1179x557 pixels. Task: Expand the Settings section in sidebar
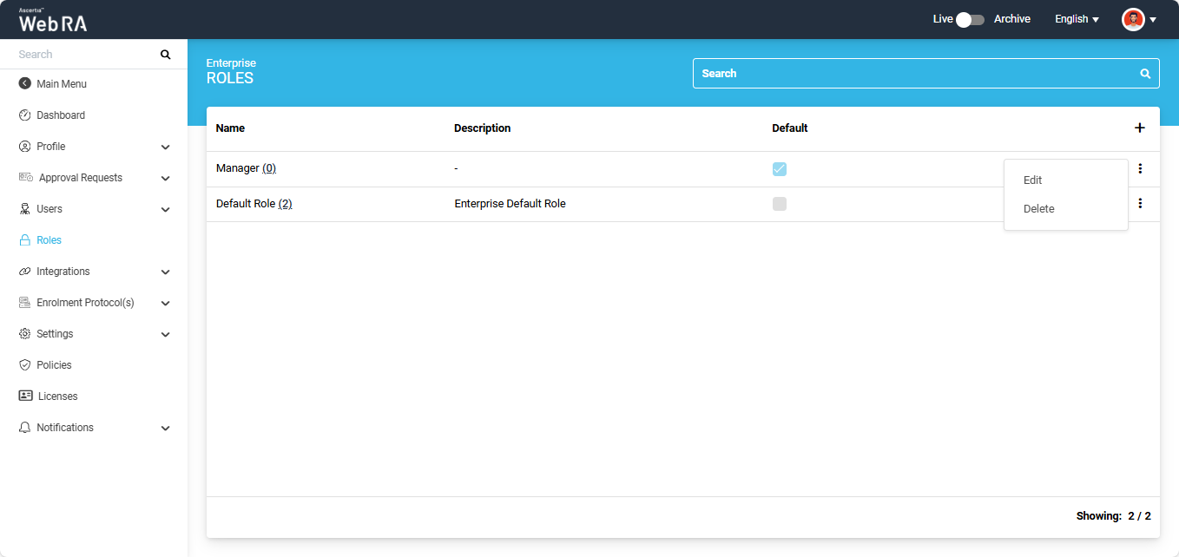pyautogui.click(x=165, y=335)
